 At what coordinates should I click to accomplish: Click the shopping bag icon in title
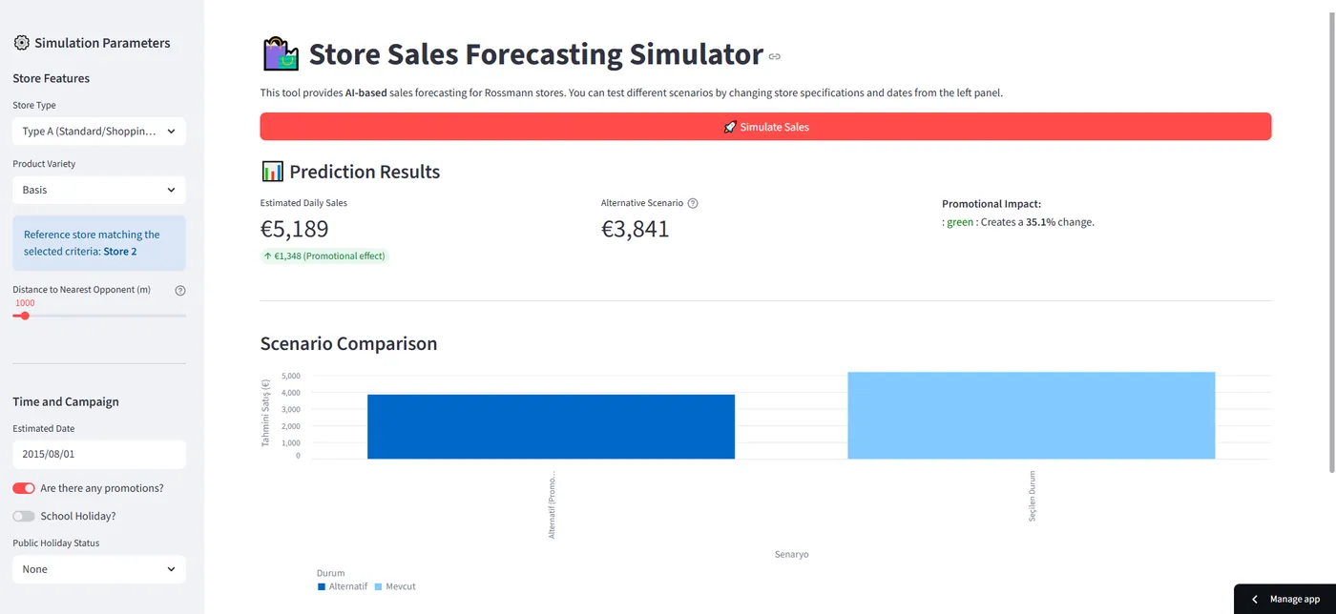pyautogui.click(x=280, y=54)
